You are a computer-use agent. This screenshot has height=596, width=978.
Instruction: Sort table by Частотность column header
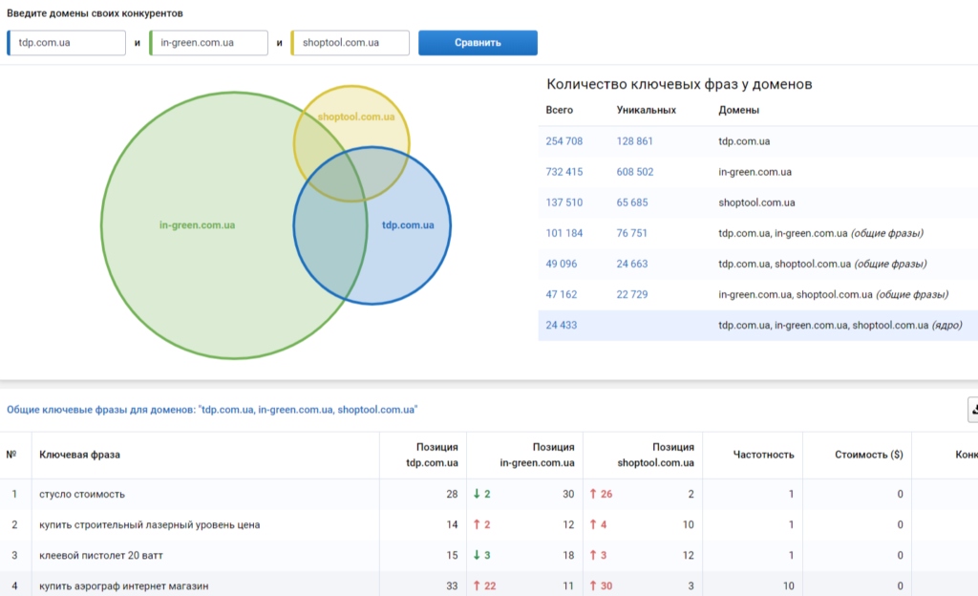coord(763,455)
